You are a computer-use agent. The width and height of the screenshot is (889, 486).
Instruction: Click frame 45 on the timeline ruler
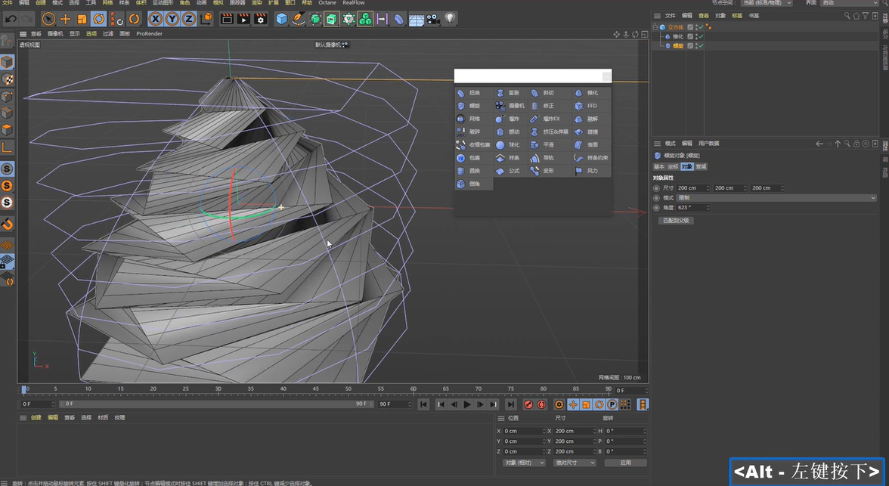pos(315,389)
